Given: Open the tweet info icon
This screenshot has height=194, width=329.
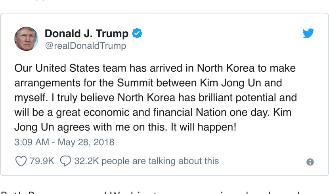Looking at the screenshot, I should click(310, 162).
